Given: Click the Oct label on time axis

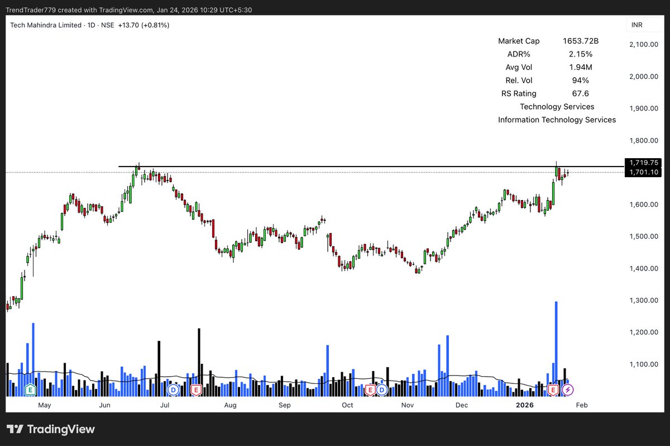Looking at the screenshot, I should [x=347, y=405].
